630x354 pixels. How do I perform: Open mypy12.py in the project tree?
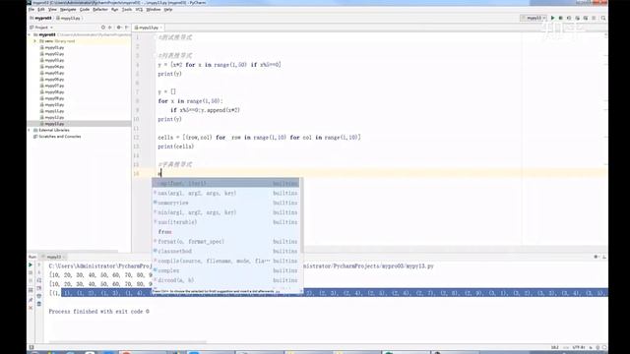coord(52,118)
